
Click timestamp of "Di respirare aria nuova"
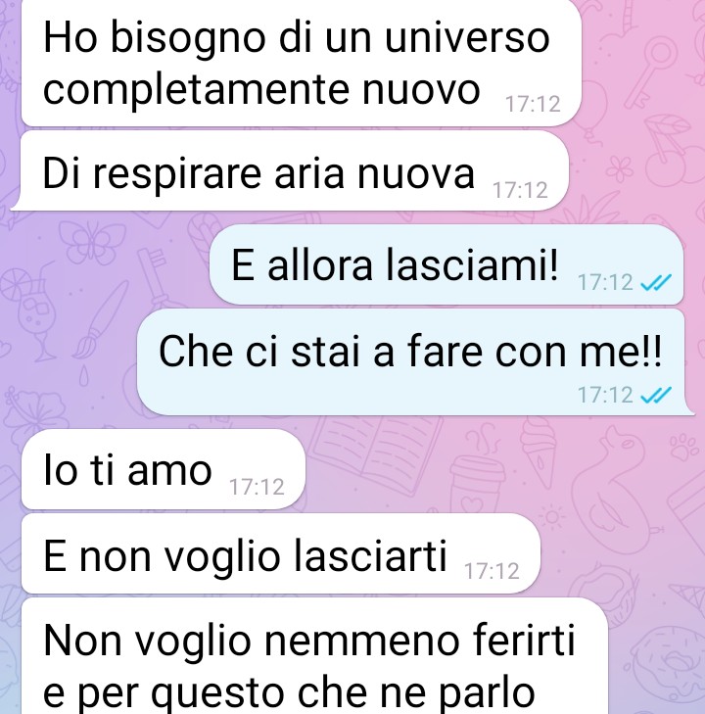pos(520,190)
